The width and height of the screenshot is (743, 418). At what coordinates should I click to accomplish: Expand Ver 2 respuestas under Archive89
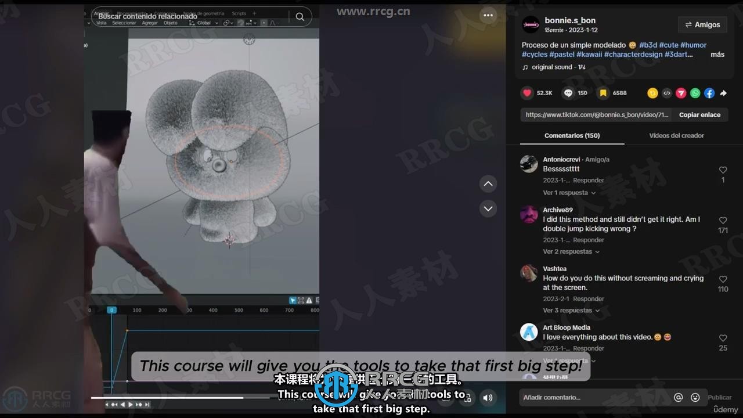[571, 251]
